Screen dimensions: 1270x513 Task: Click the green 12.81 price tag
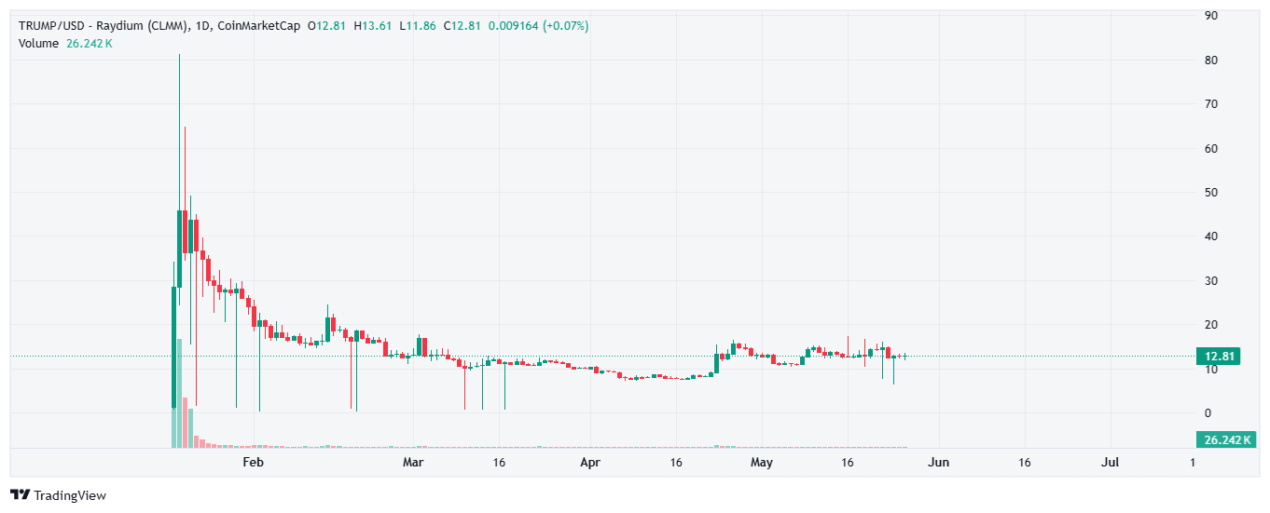(1221, 356)
